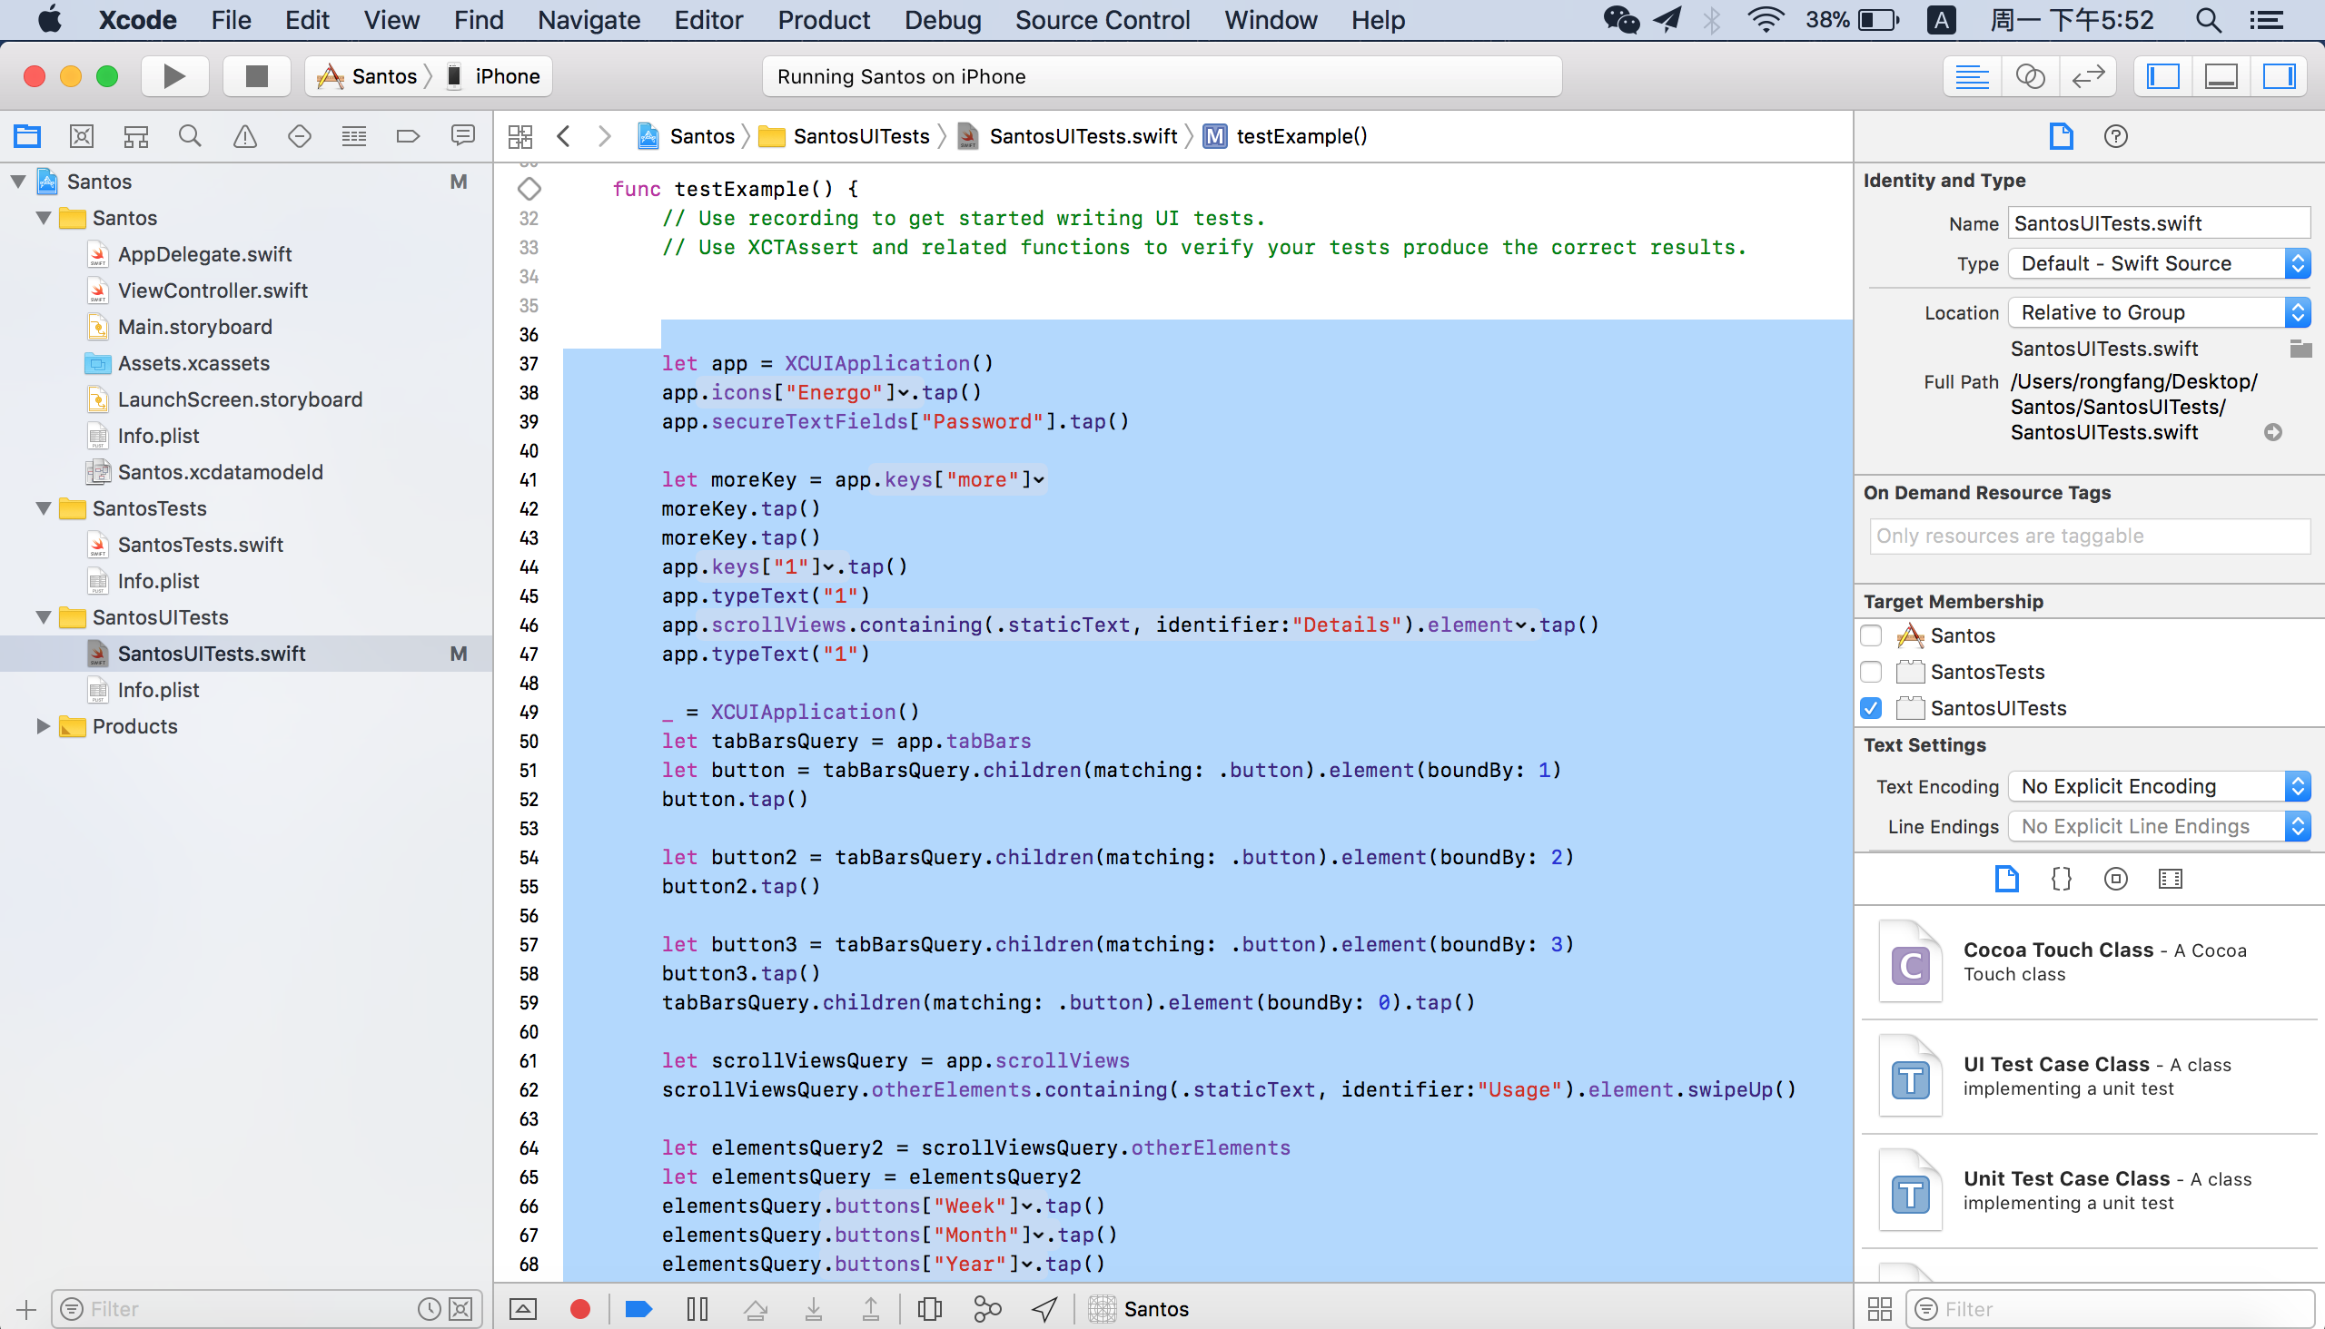The image size is (2325, 1329).
Task: Show the Code Snippet library
Action: [2060, 879]
